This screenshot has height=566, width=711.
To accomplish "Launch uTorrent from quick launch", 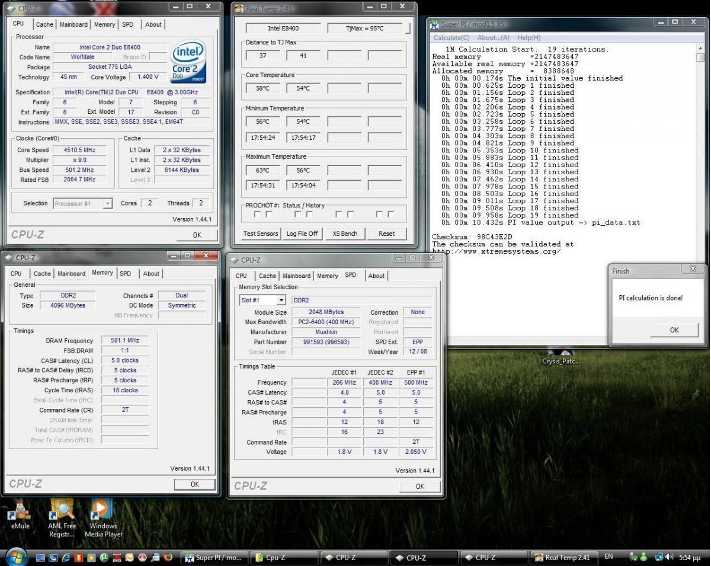I will (x=104, y=558).
